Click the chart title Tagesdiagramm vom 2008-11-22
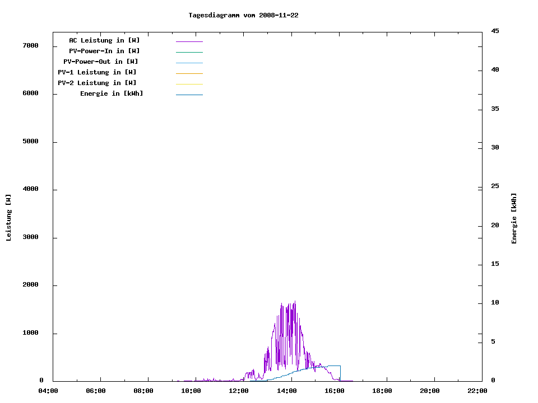538x403 pixels. [243, 15]
